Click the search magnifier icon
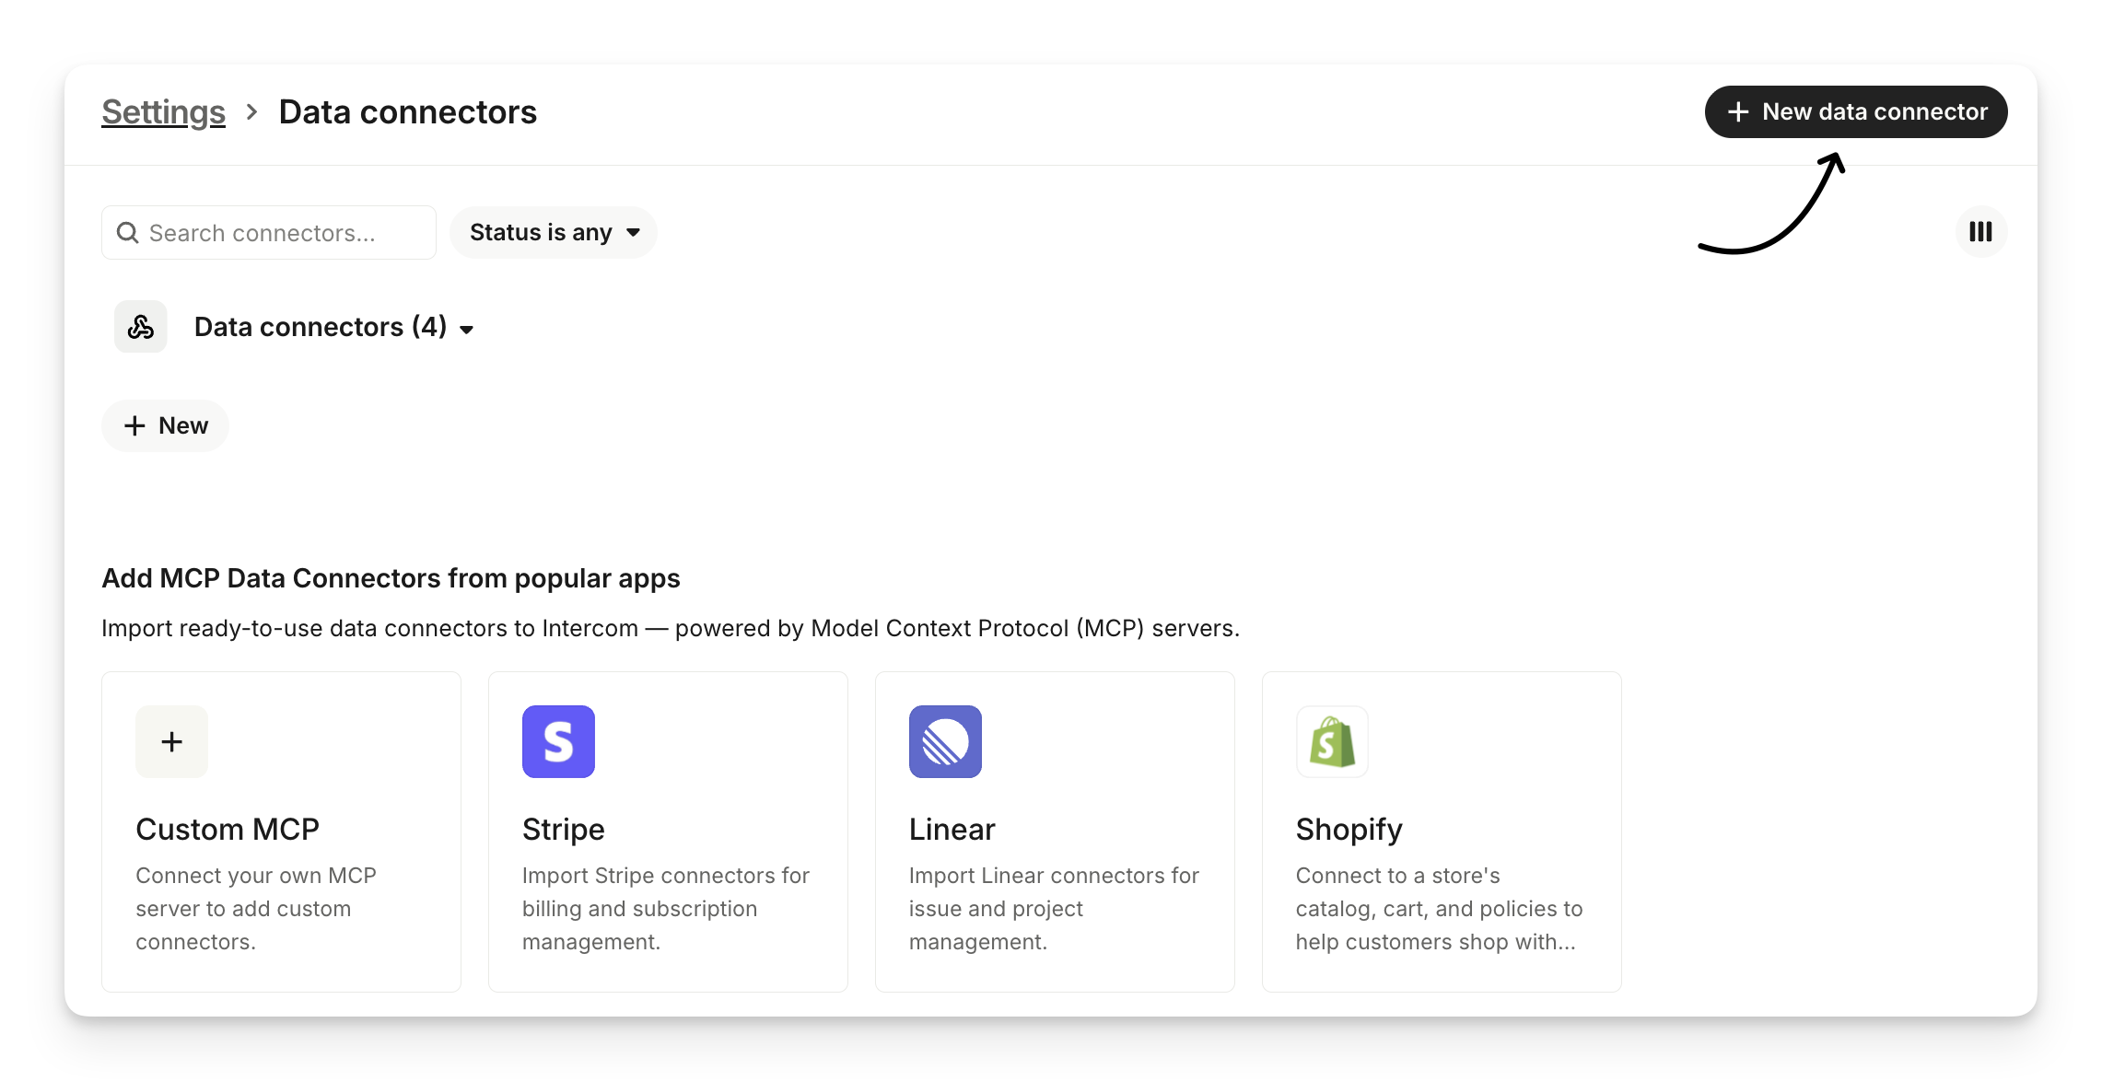 pyautogui.click(x=128, y=233)
